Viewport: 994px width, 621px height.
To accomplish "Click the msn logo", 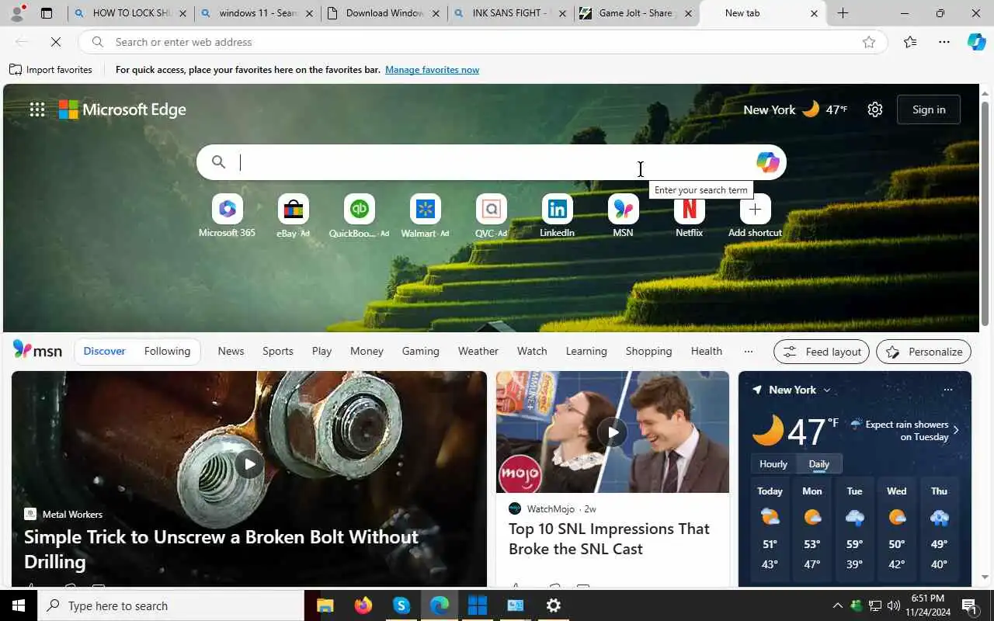I will click(x=37, y=351).
